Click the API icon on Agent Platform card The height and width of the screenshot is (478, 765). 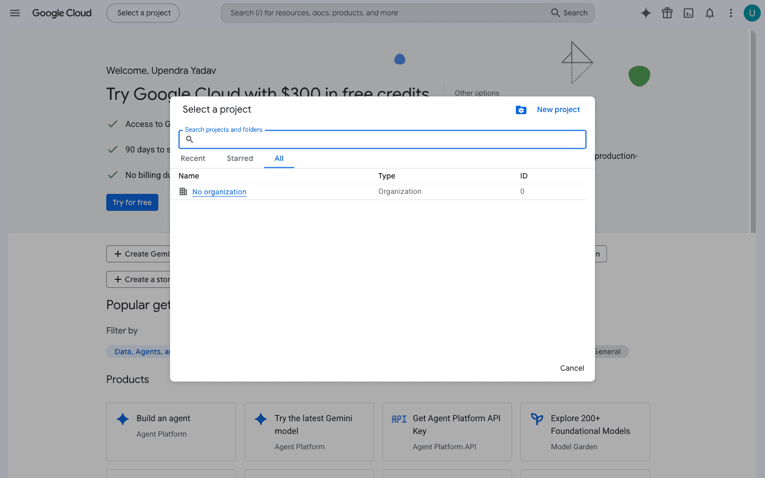point(399,419)
